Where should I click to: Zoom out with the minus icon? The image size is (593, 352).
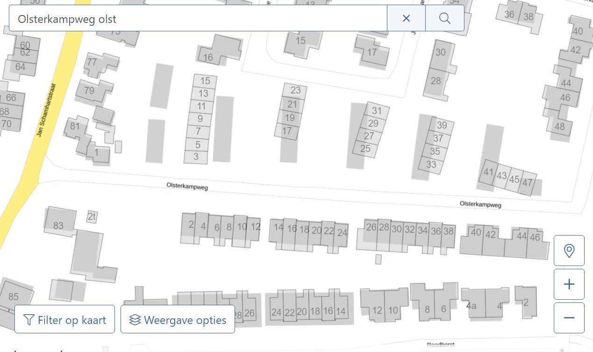click(569, 318)
